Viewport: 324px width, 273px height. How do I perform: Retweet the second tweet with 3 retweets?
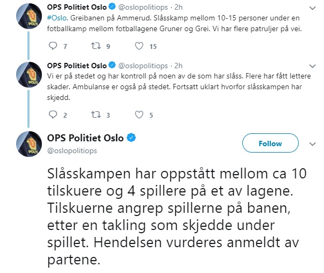[x=94, y=114]
